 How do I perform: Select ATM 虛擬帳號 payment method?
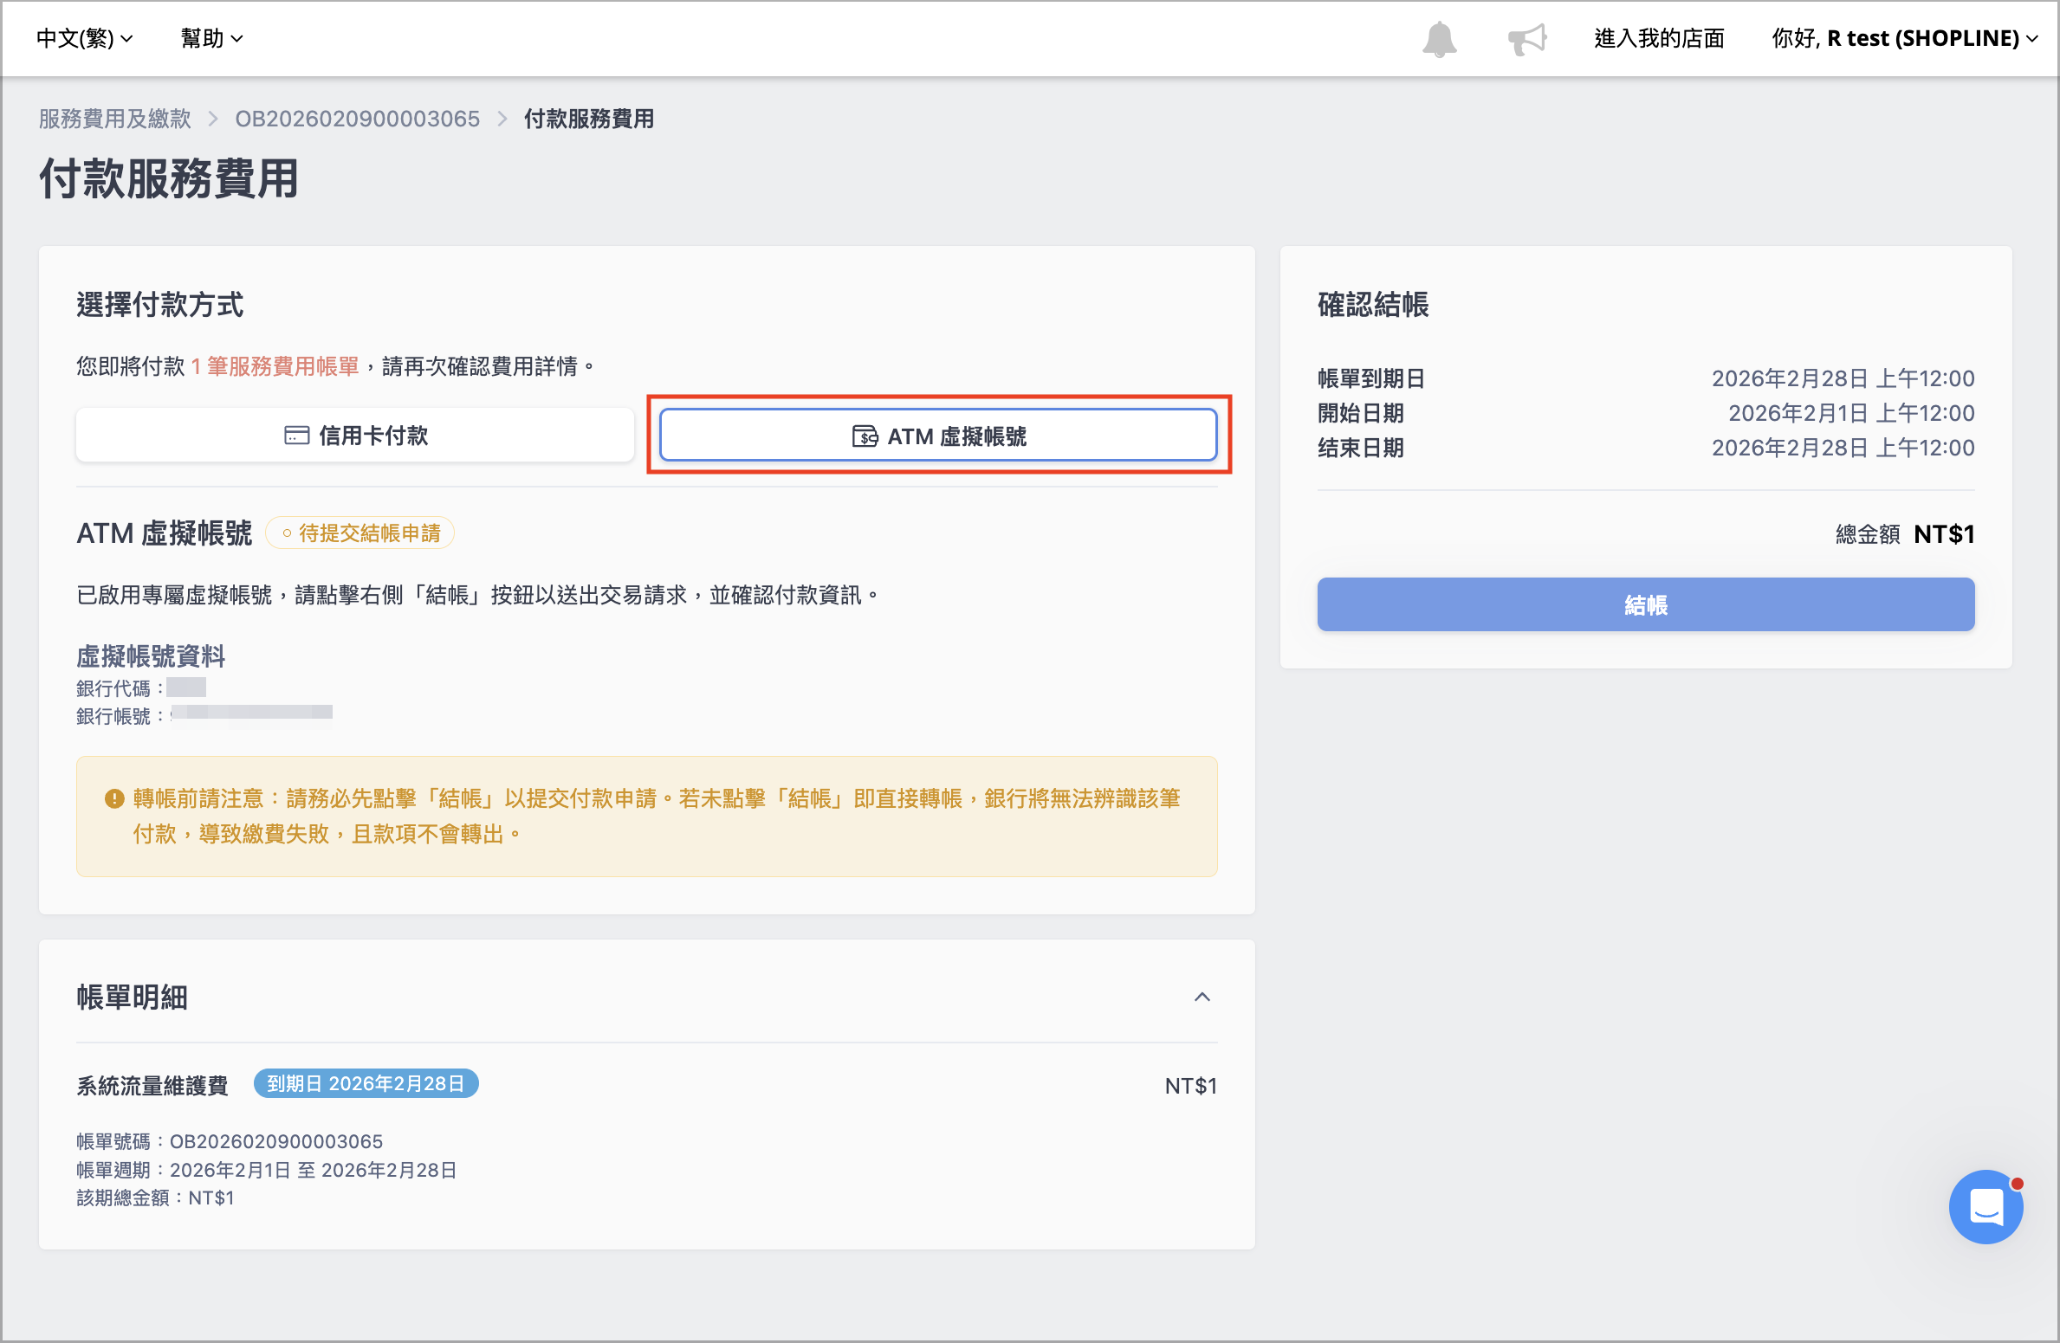pos(938,435)
